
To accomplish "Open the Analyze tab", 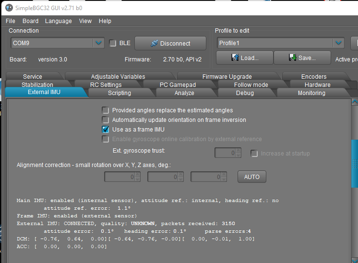I will click(x=184, y=93).
